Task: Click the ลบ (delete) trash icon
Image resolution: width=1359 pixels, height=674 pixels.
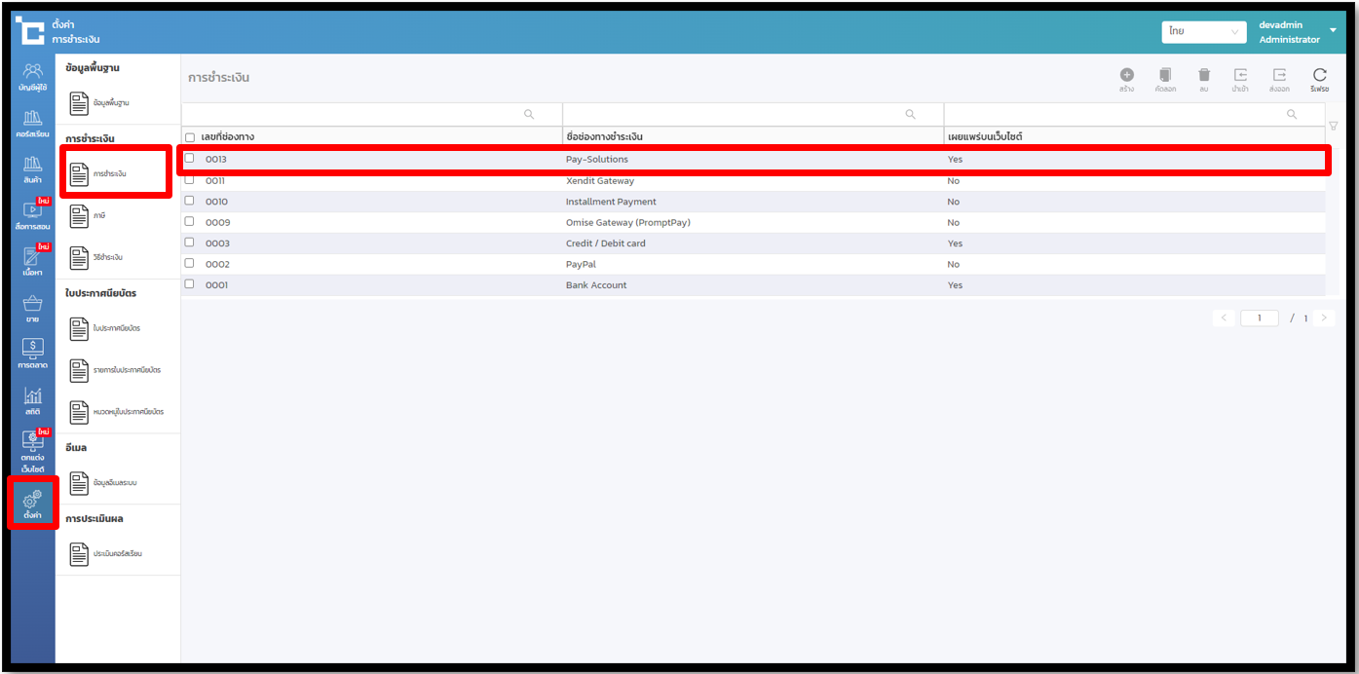Action: 1204,76
